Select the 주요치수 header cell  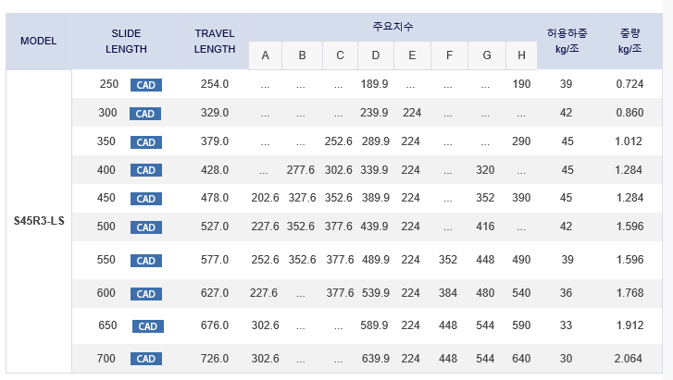pos(393,27)
